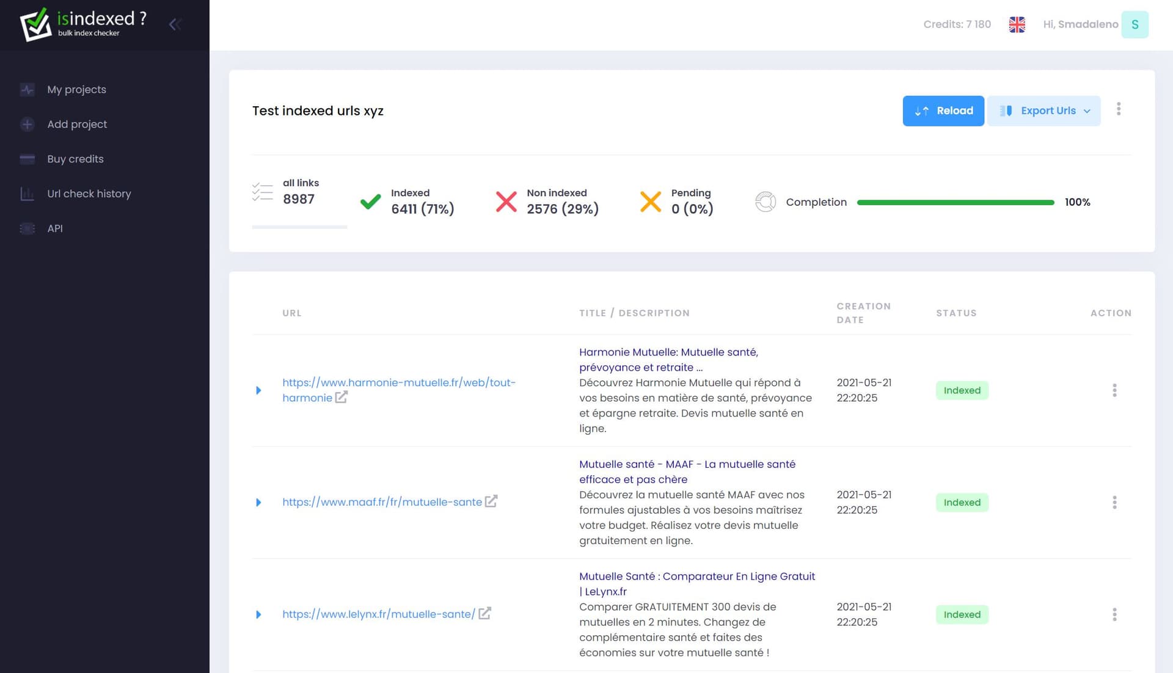Open external link icon for harmonie-mutuelle URL

(342, 398)
